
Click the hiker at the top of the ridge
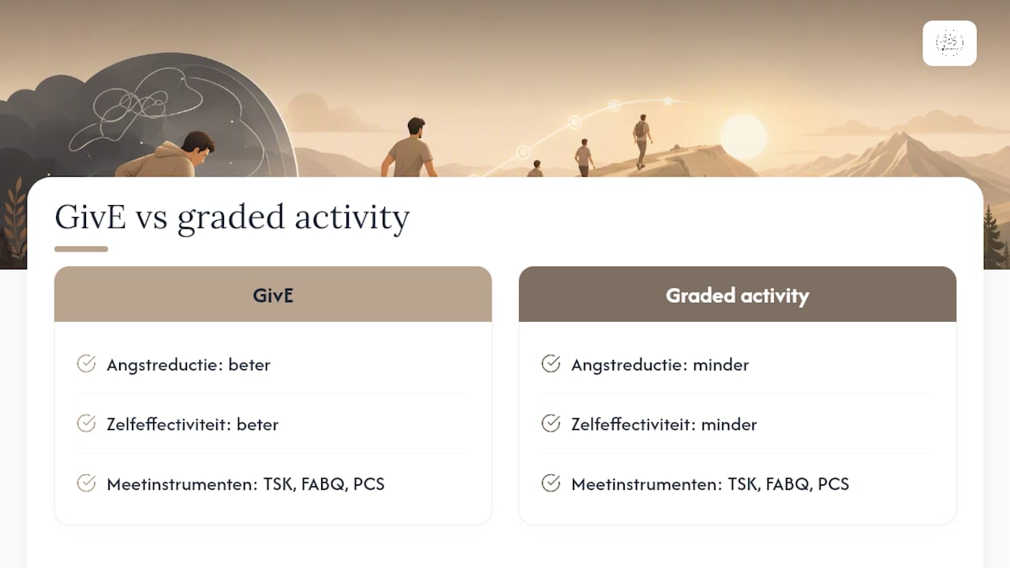point(642,141)
